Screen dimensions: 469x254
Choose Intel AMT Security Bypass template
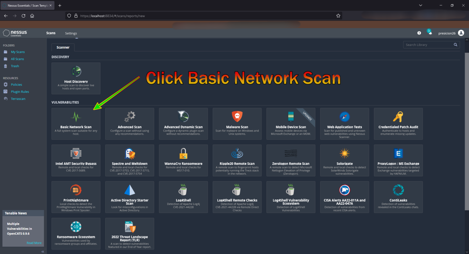pyautogui.click(x=76, y=160)
